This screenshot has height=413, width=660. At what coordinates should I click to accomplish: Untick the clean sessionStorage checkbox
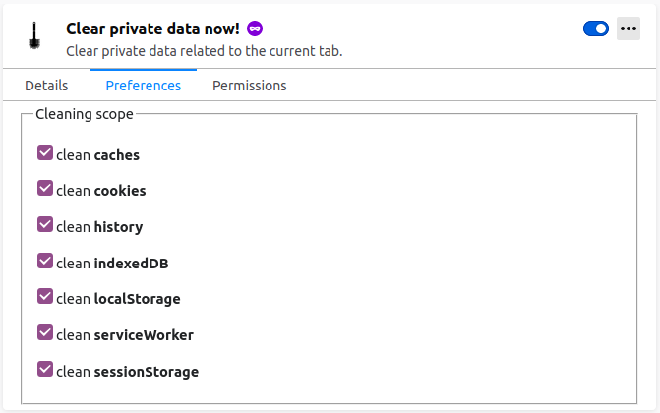(45, 370)
